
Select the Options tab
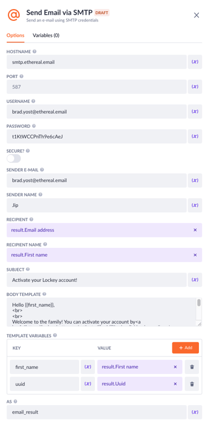pos(15,35)
